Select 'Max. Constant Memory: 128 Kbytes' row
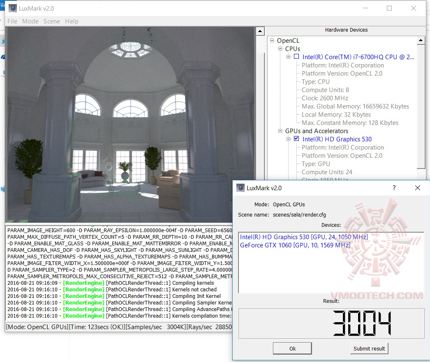430x362 pixels. point(350,123)
